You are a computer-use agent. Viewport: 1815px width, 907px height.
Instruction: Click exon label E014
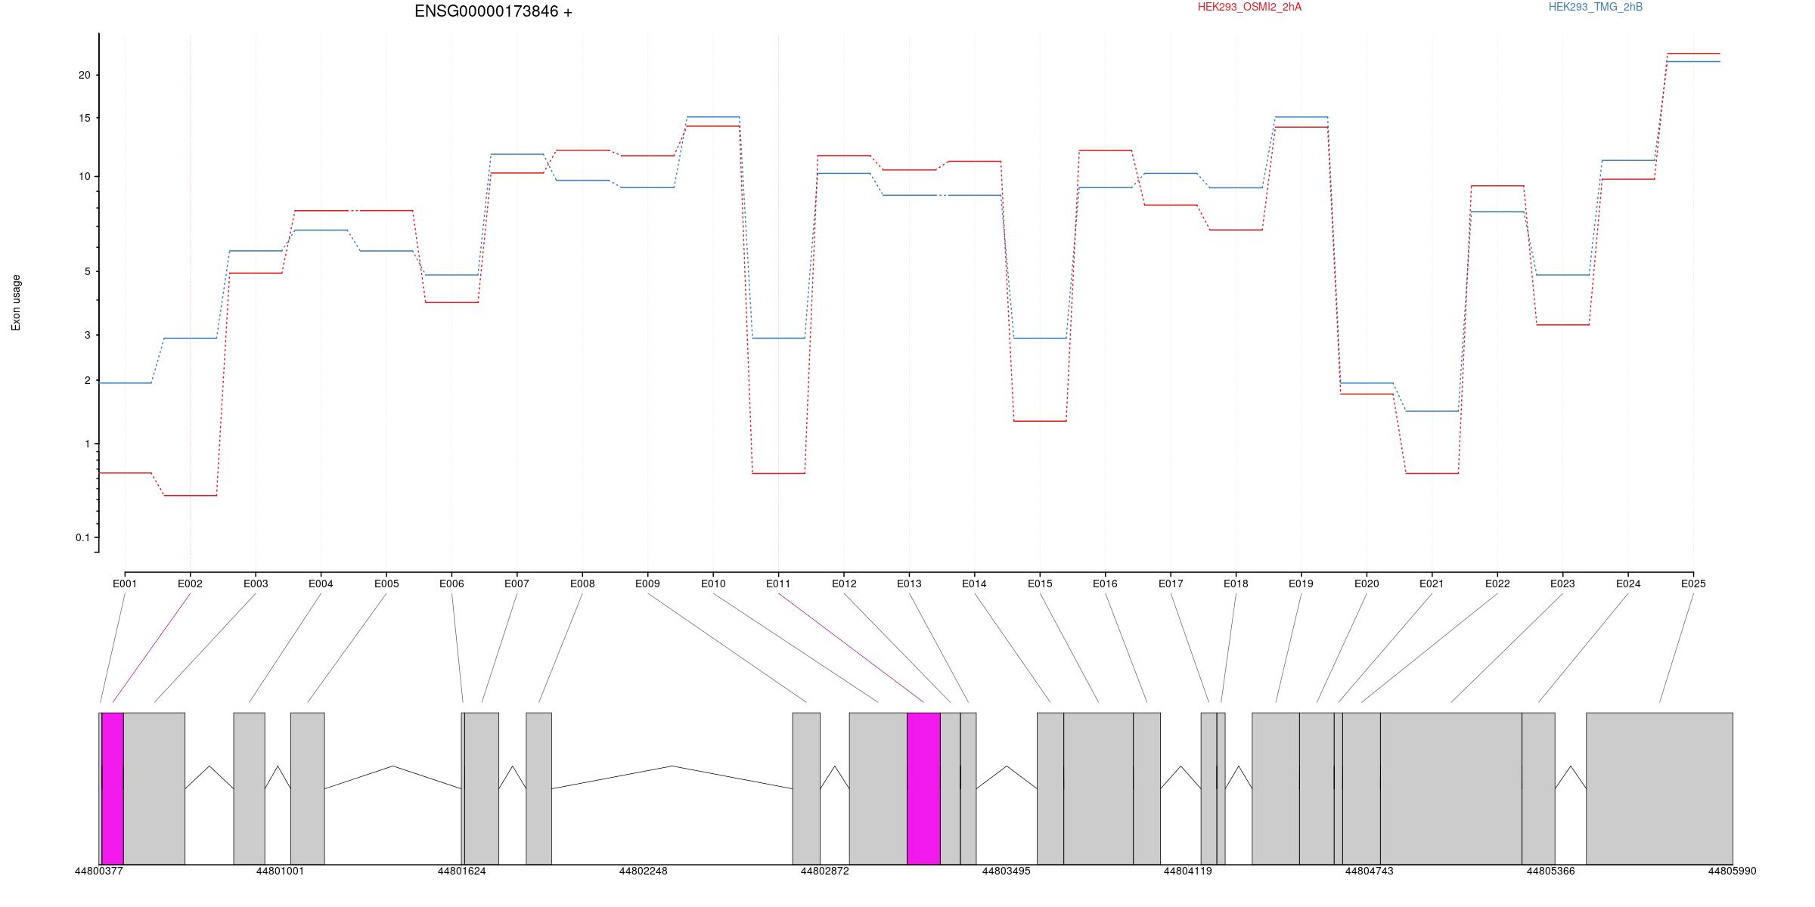(x=974, y=584)
